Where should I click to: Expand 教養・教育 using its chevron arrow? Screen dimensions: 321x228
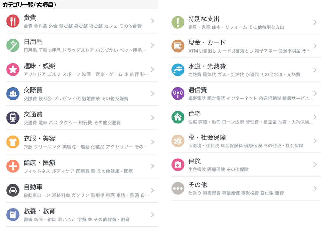coord(152,214)
